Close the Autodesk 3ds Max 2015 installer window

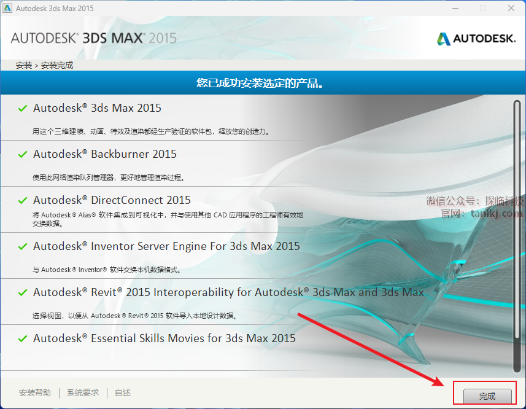click(511, 8)
